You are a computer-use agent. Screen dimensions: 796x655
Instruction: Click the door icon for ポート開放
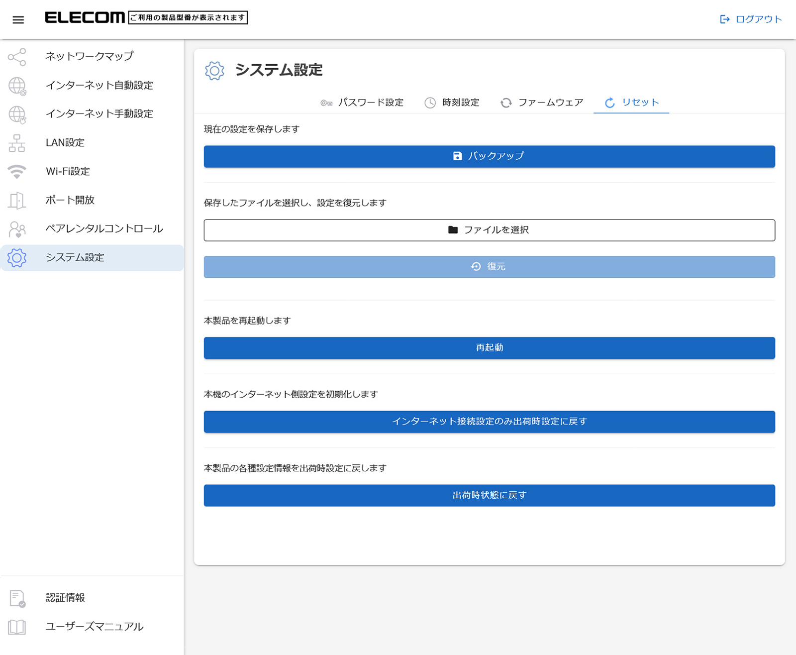pyautogui.click(x=17, y=200)
